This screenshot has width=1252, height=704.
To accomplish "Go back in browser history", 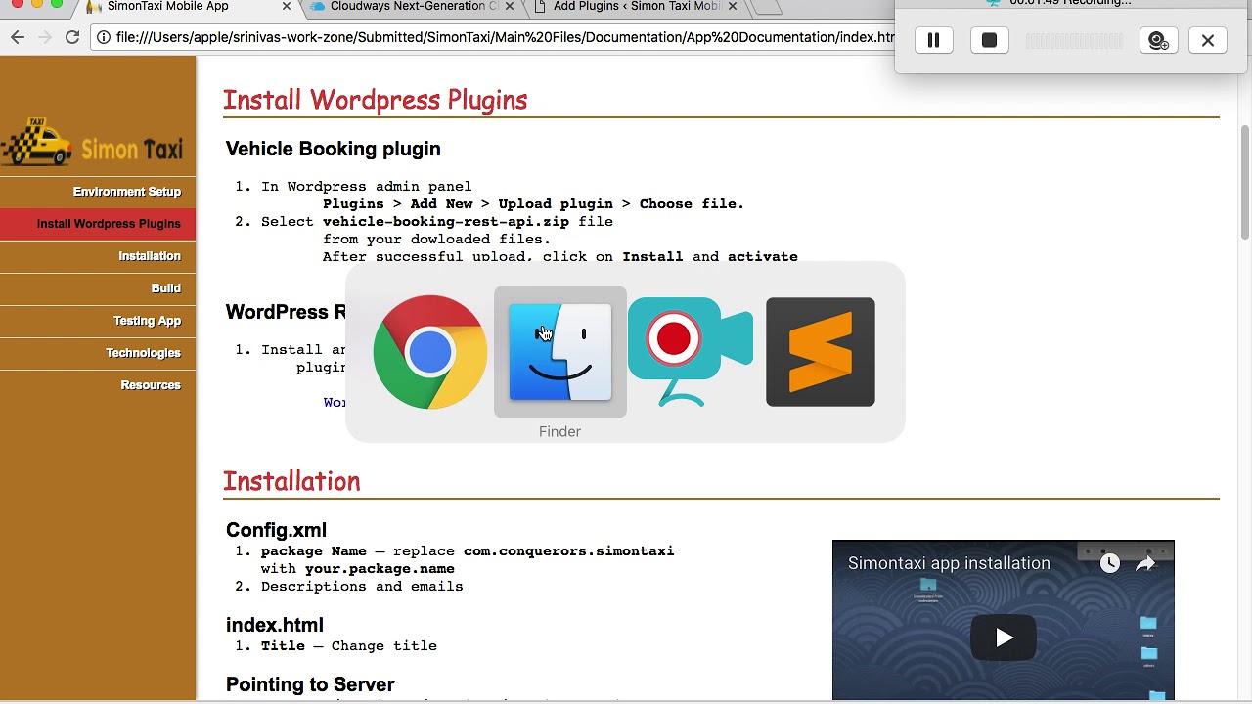I will coord(18,37).
